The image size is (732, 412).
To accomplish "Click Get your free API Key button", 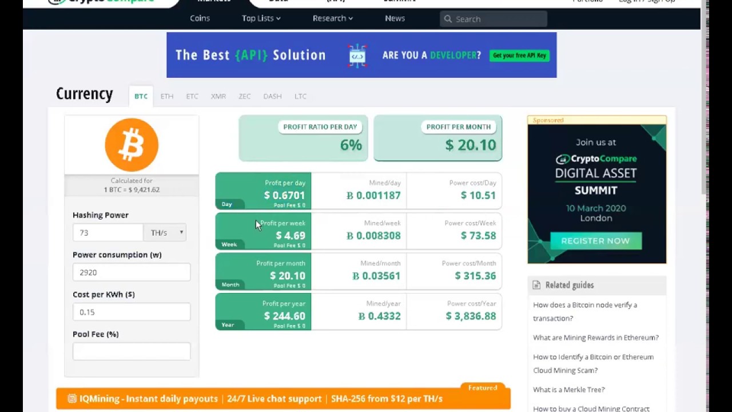I will (519, 56).
